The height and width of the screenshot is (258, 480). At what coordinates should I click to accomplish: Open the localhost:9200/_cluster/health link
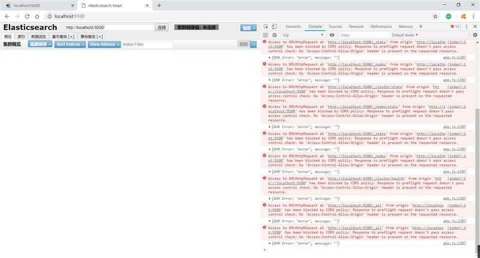click(x=366, y=178)
